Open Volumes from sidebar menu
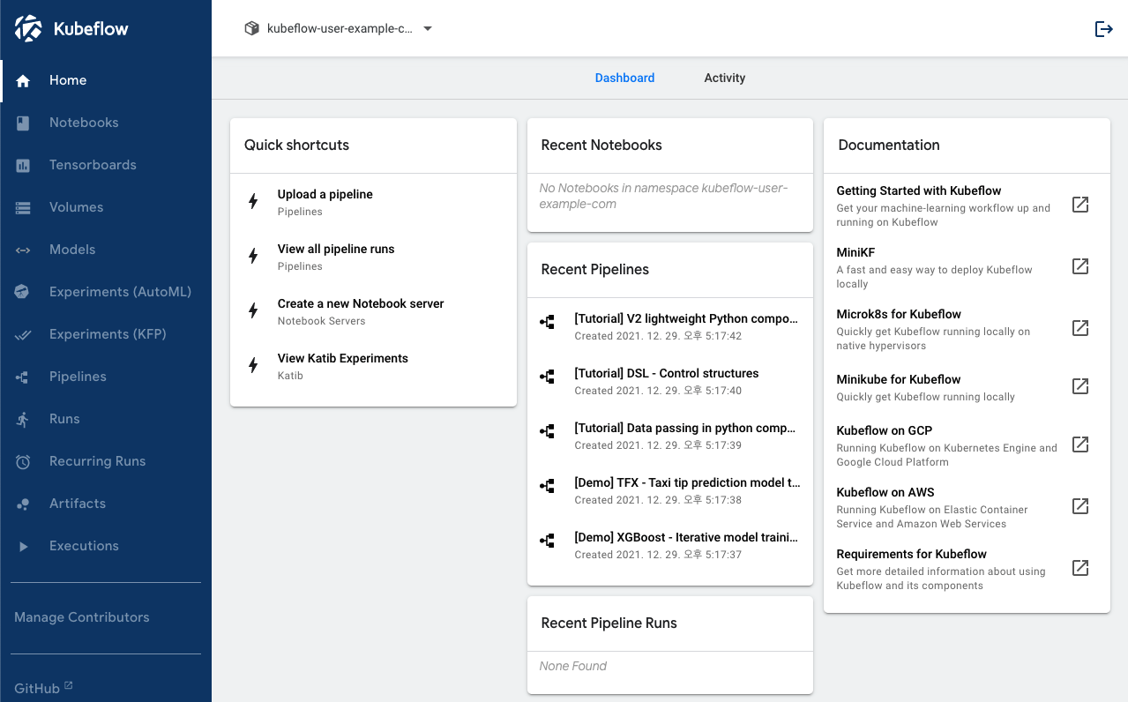The width and height of the screenshot is (1128, 702). pos(106,207)
